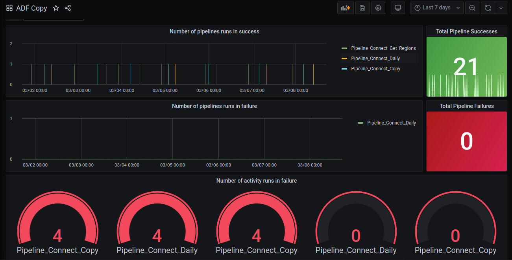Viewport: 512px width, 260px height.
Task: Open the Last 7 days time picker
Action: coord(437,8)
